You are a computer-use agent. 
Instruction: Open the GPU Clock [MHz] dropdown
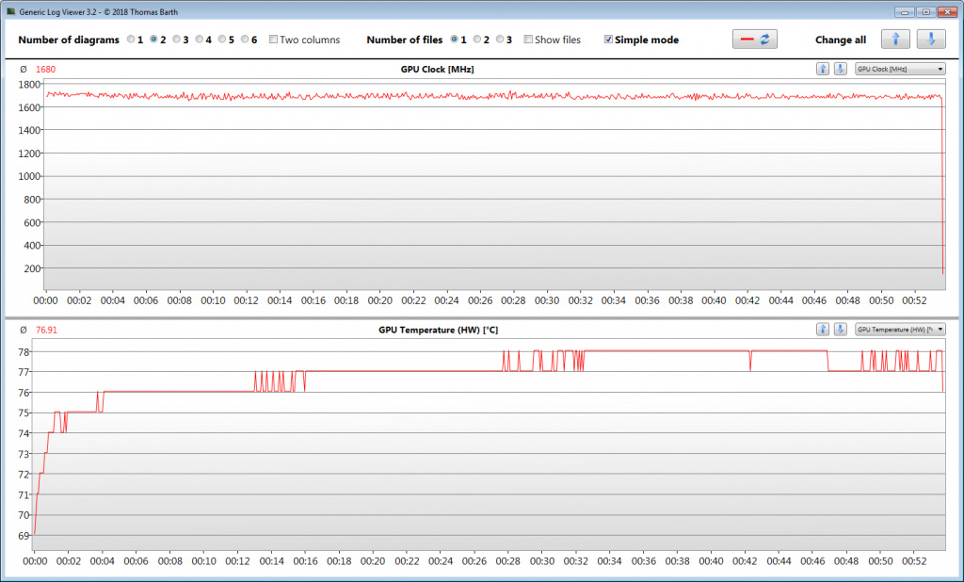(899, 69)
